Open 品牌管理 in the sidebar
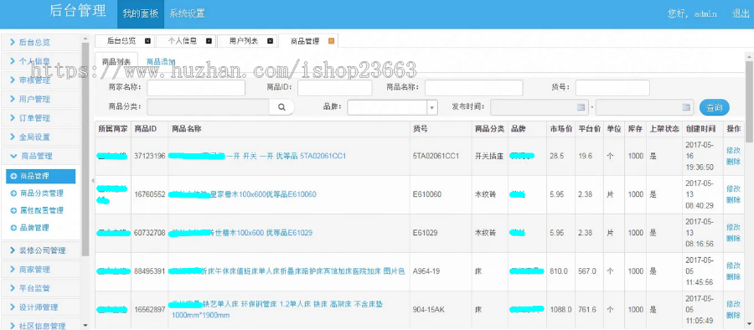The image size is (754, 330). 34,228
